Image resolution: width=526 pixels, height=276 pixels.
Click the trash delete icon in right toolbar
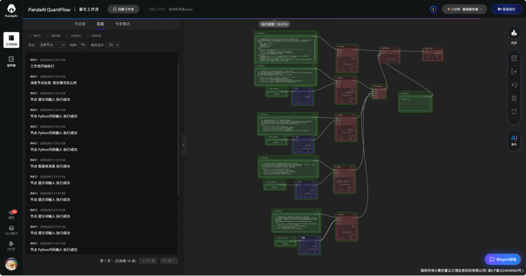click(514, 98)
